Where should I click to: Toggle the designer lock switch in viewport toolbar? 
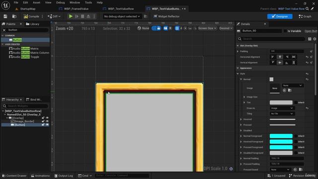(x=157, y=28)
